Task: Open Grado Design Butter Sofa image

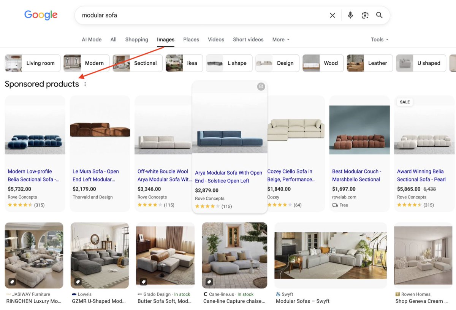Action: pyautogui.click(x=165, y=255)
